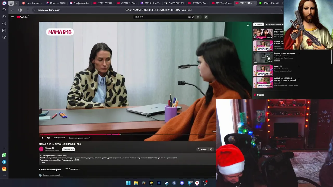
Task: Open the YouTube hamburger guide menu
Action: click(x=12, y=17)
